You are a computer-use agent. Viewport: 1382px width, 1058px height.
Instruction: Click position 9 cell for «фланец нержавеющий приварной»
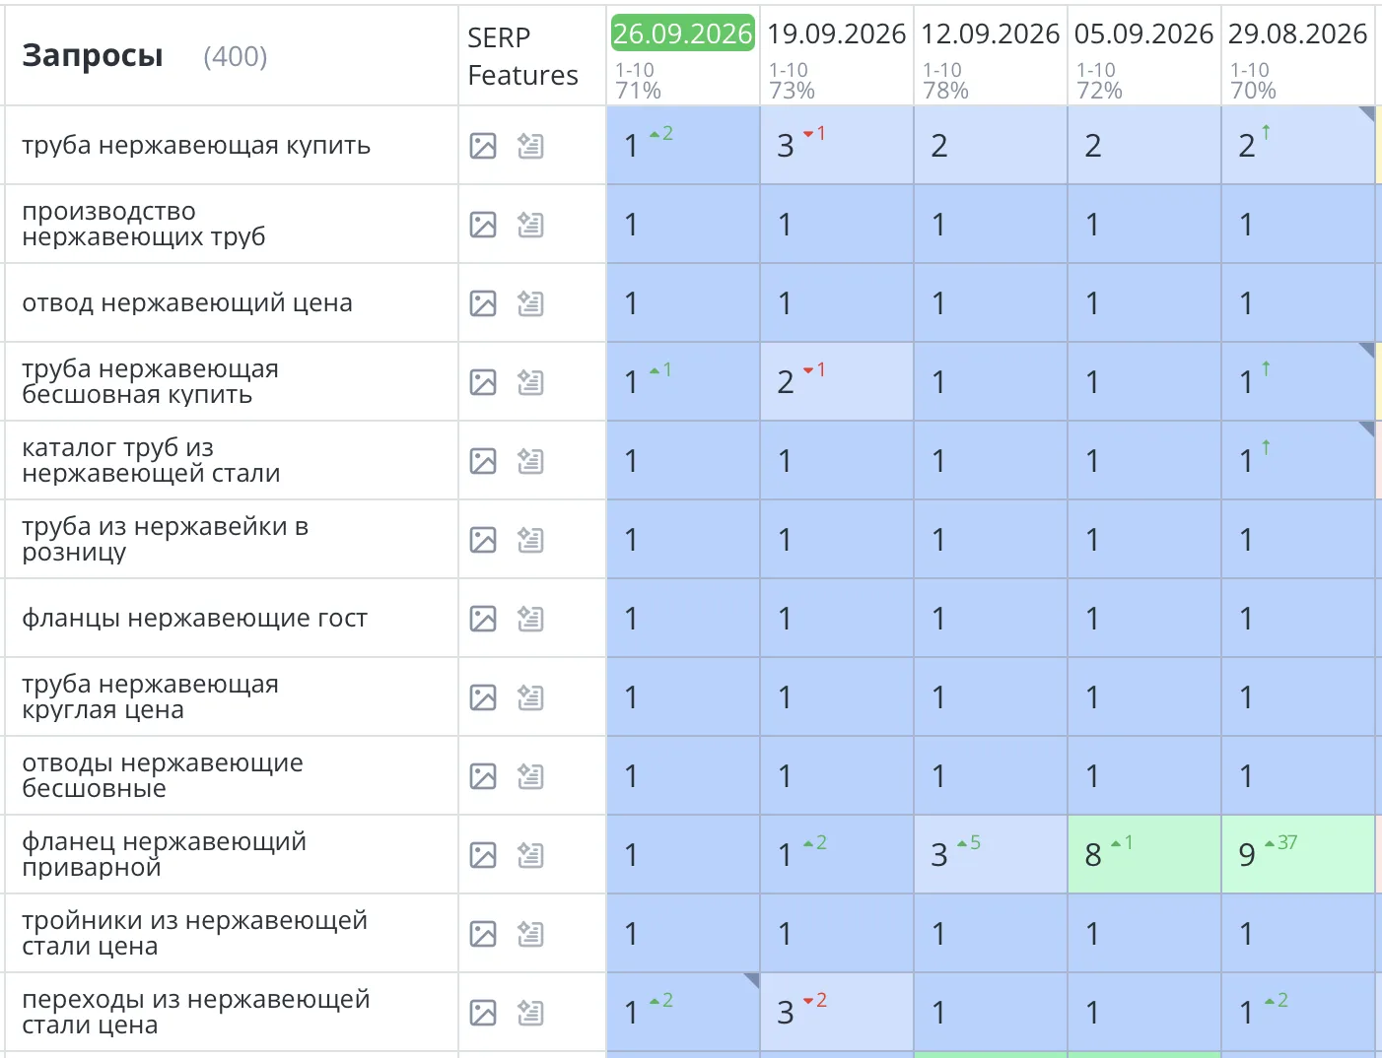pyautogui.click(x=1298, y=855)
